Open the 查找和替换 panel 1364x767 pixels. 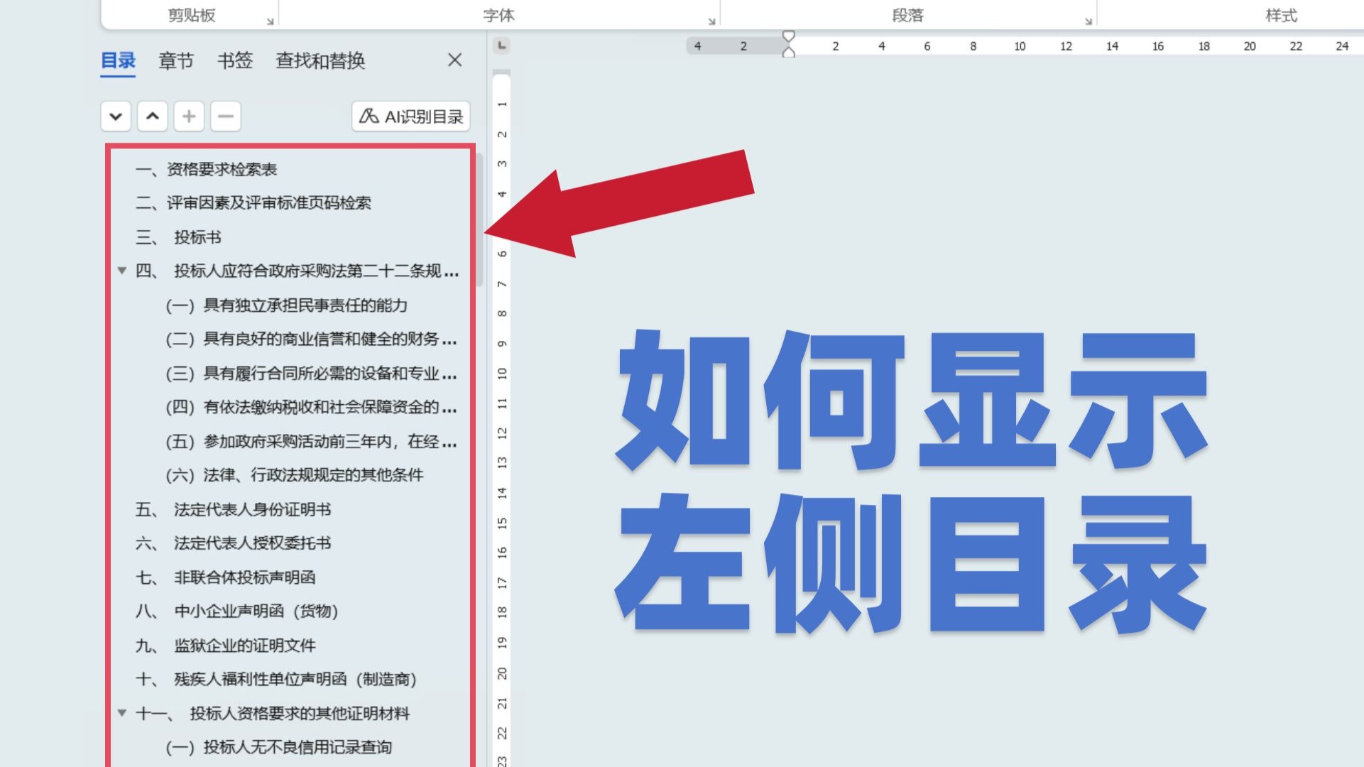pos(320,61)
